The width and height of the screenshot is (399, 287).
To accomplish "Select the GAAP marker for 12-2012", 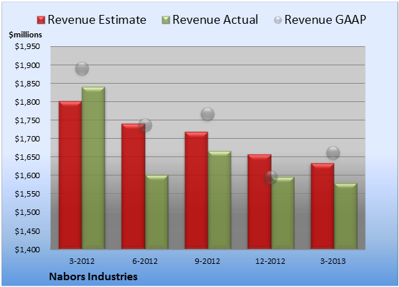I will 271,178.
